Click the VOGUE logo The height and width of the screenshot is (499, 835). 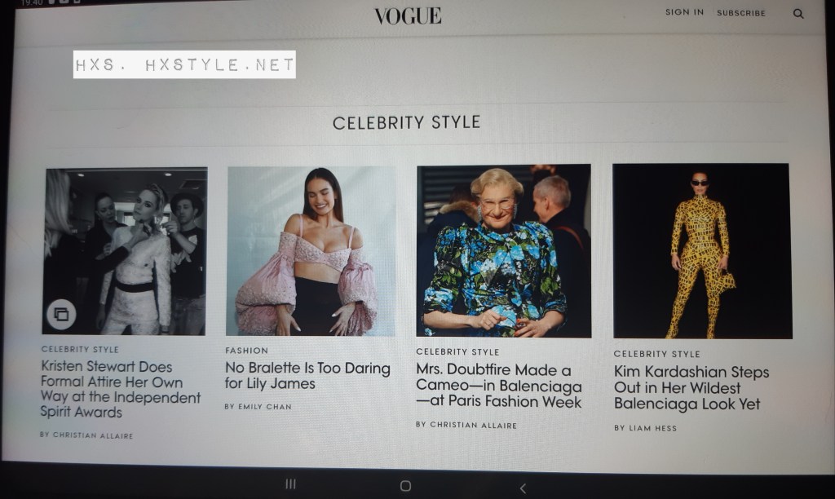click(x=408, y=16)
